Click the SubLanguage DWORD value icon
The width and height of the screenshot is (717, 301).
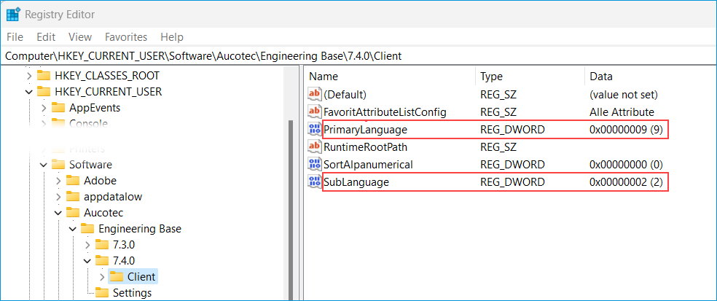tap(315, 182)
